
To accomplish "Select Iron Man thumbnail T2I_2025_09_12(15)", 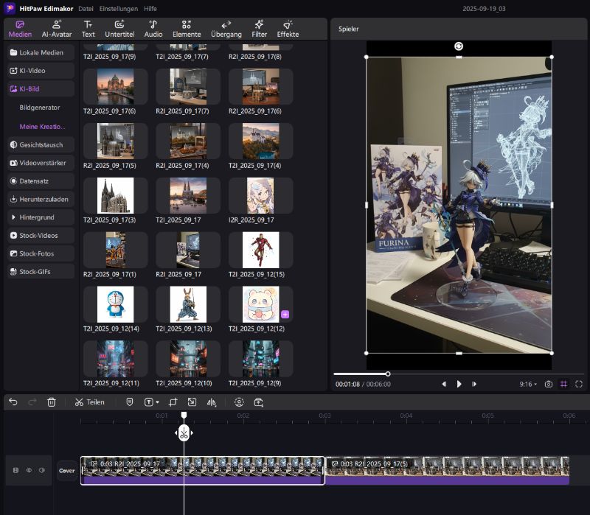I will 261,250.
